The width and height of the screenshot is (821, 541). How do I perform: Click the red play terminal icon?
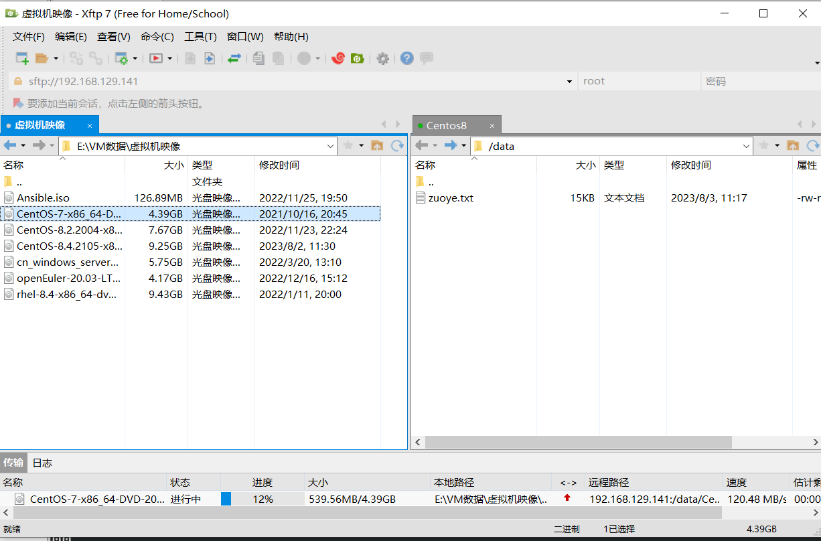(155, 58)
